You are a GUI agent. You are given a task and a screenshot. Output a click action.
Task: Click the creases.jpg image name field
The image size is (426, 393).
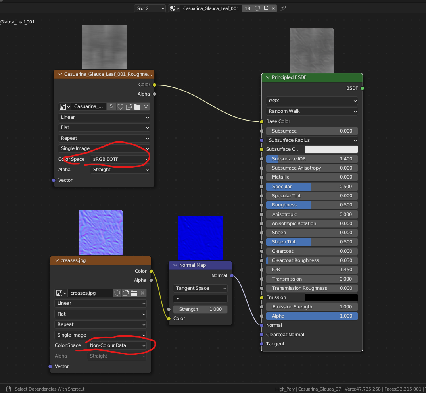90,293
